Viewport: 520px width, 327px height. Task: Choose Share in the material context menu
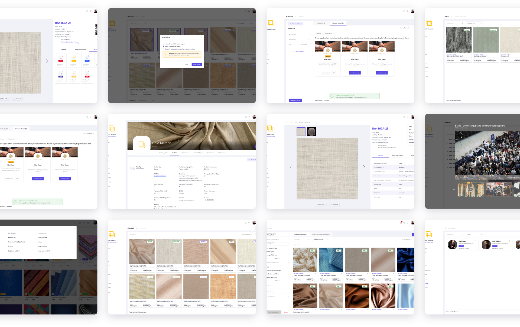click(x=411, y=136)
